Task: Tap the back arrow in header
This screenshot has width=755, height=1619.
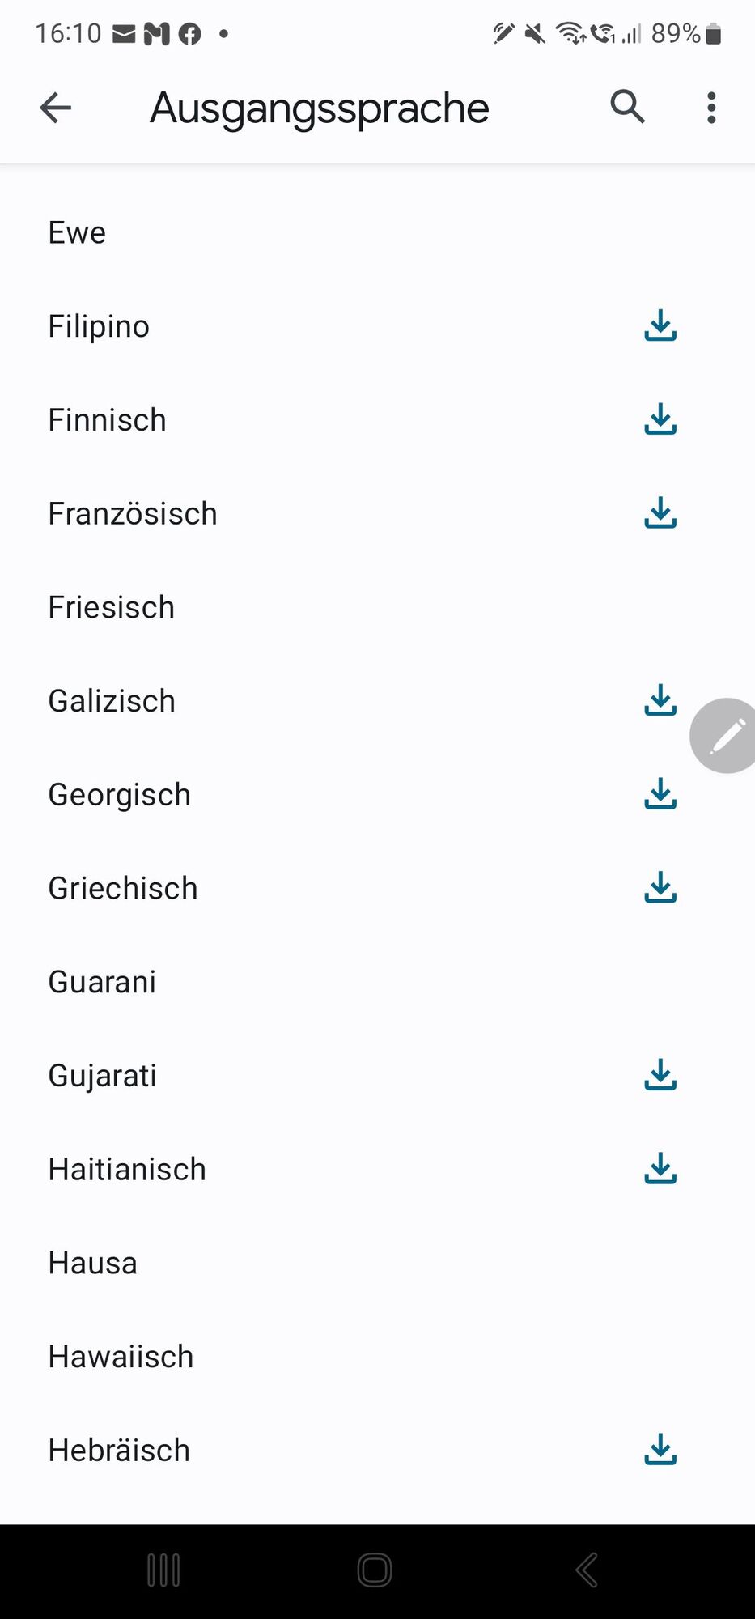Action: [55, 108]
